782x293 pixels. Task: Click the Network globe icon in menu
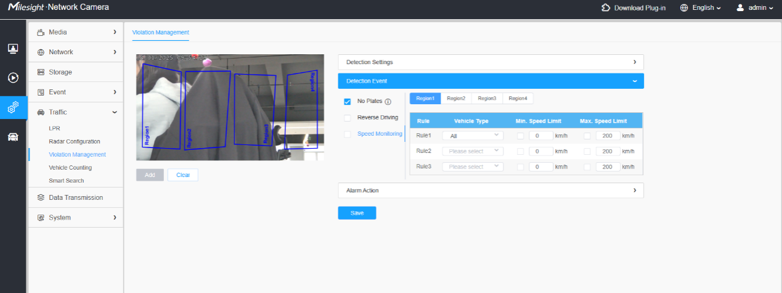tap(41, 52)
